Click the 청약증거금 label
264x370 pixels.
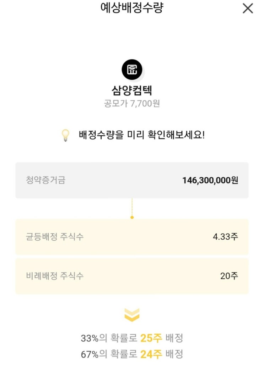click(45, 180)
